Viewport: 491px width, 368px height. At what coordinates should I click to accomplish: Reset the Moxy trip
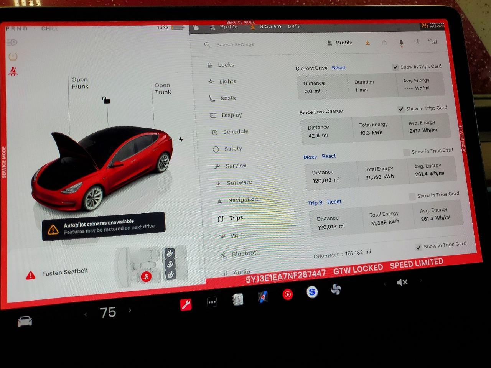click(x=329, y=156)
